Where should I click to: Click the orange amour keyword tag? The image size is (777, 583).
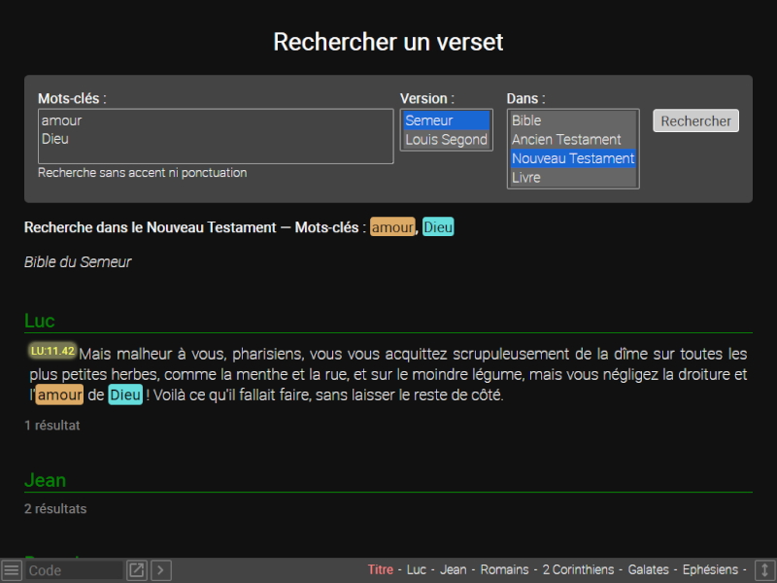tap(392, 227)
